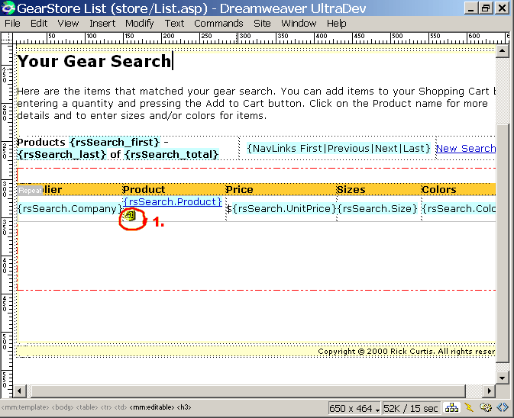This screenshot has width=514, height=418.
Task: Select the NavLinks First|Previous|Next|Last placeholder
Action: [x=338, y=148]
